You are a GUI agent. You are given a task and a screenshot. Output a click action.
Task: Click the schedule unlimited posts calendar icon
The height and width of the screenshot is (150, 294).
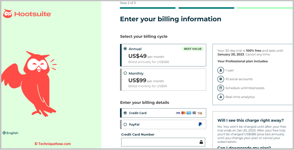point(221,88)
